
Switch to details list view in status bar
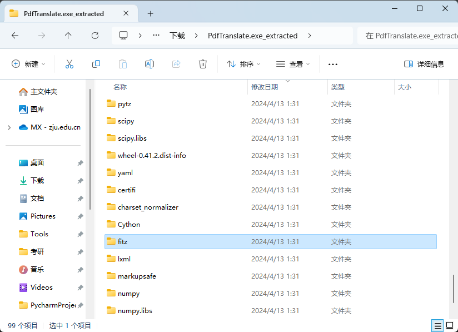(437, 325)
